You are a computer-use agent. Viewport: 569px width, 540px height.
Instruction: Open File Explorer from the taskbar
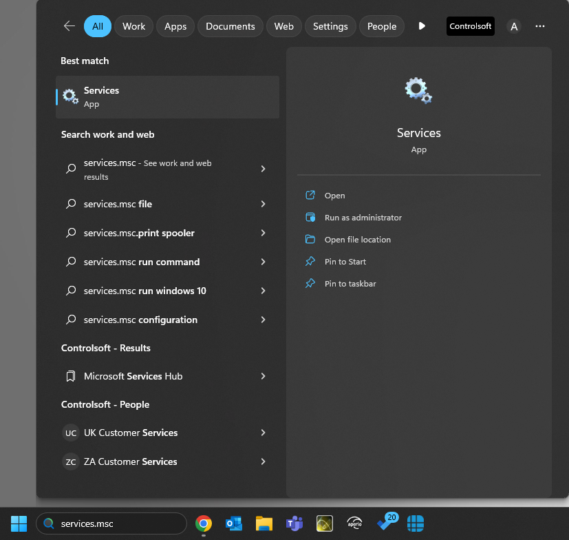click(x=264, y=523)
